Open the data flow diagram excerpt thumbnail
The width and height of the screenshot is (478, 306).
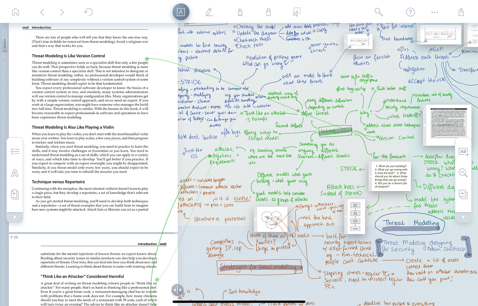(439, 34)
